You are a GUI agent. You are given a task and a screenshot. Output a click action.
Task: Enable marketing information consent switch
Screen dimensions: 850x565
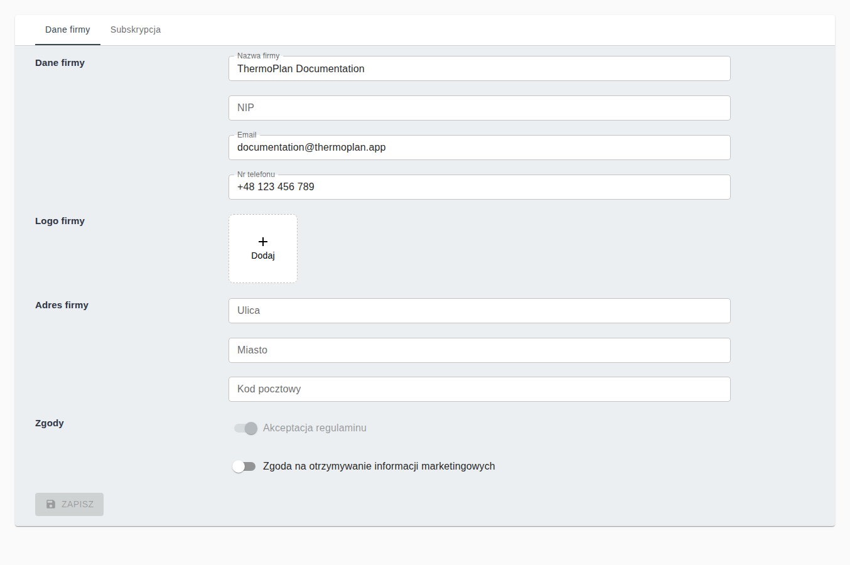[244, 466]
